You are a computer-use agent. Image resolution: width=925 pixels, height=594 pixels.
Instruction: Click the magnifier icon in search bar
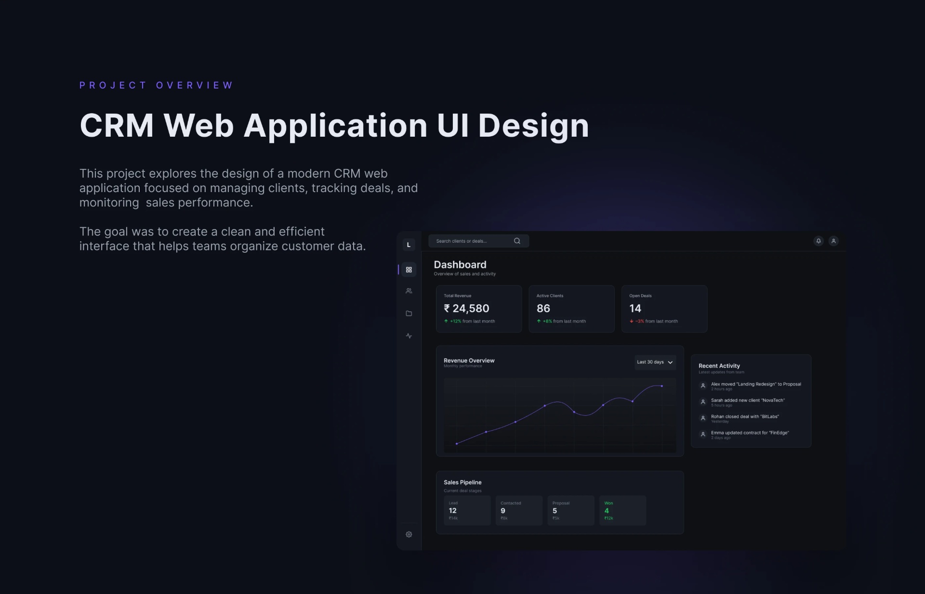pyautogui.click(x=517, y=241)
